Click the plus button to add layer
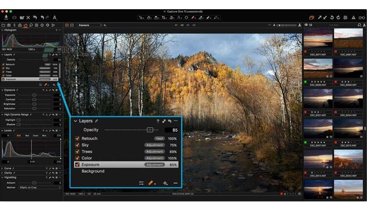 (165, 183)
